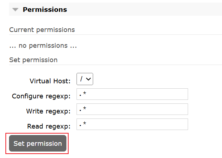Click the Set permission button
Viewport: 222px width, 158px height.
(38, 143)
